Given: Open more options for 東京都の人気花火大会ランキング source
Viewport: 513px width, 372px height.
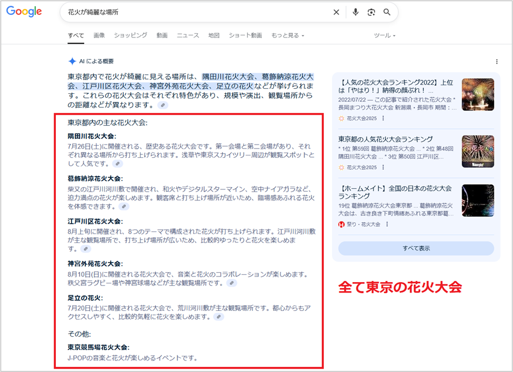Looking at the screenshot, I should (x=383, y=168).
